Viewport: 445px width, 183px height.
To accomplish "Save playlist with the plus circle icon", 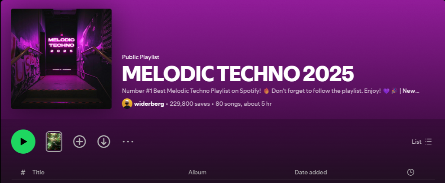I will pyautogui.click(x=80, y=142).
